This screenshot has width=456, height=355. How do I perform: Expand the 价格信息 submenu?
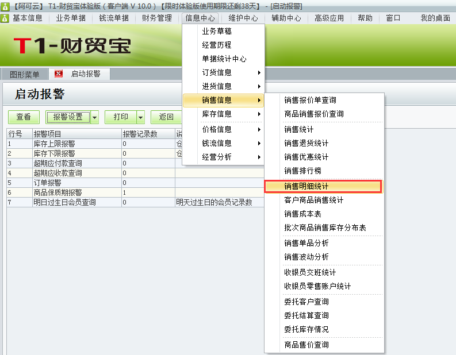click(x=223, y=129)
